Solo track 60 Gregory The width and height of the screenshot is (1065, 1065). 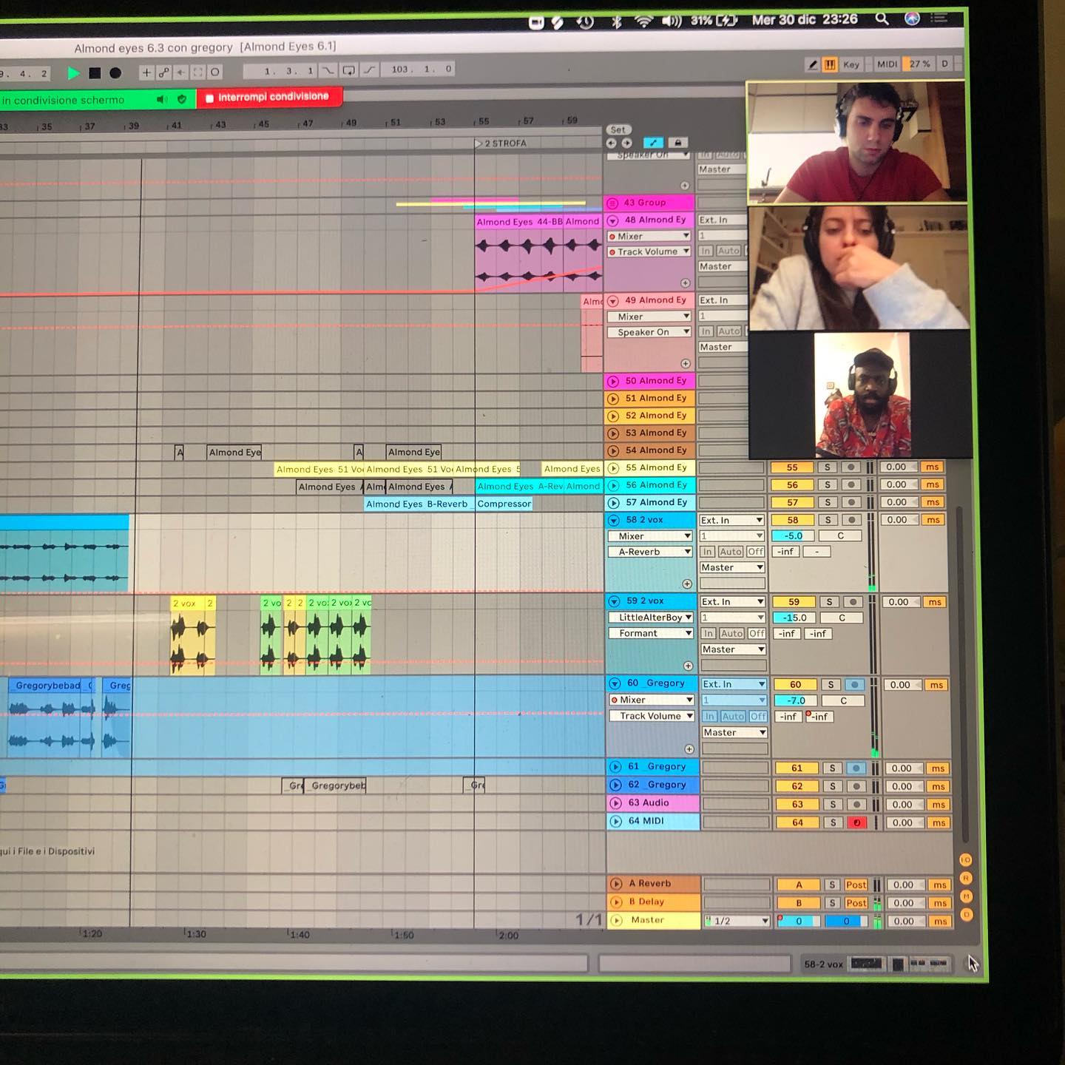click(831, 685)
